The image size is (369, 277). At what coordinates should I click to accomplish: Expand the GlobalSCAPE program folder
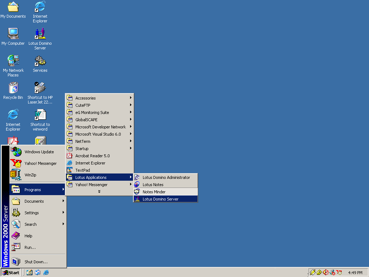(99, 120)
